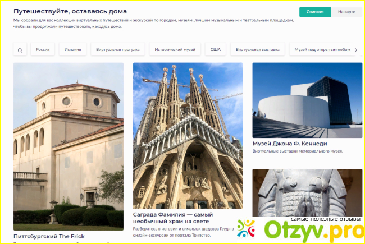Filter by Виртуальная выставка tag

tap(258, 50)
